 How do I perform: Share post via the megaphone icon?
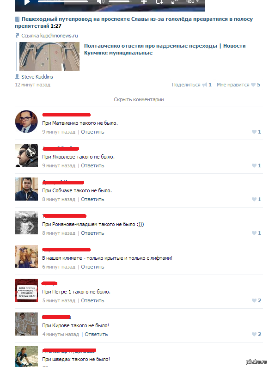[205, 85]
